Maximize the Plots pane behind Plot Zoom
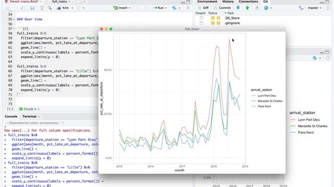 [327, 52]
